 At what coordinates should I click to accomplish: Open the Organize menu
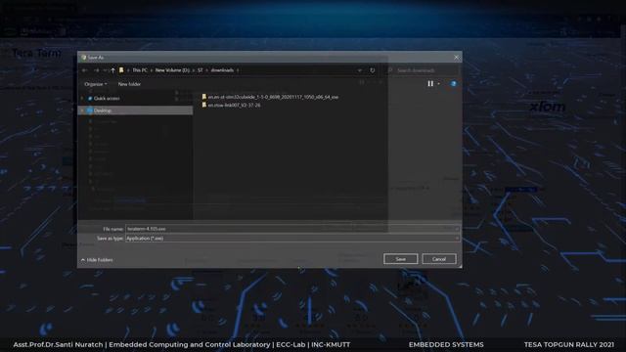click(96, 84)
